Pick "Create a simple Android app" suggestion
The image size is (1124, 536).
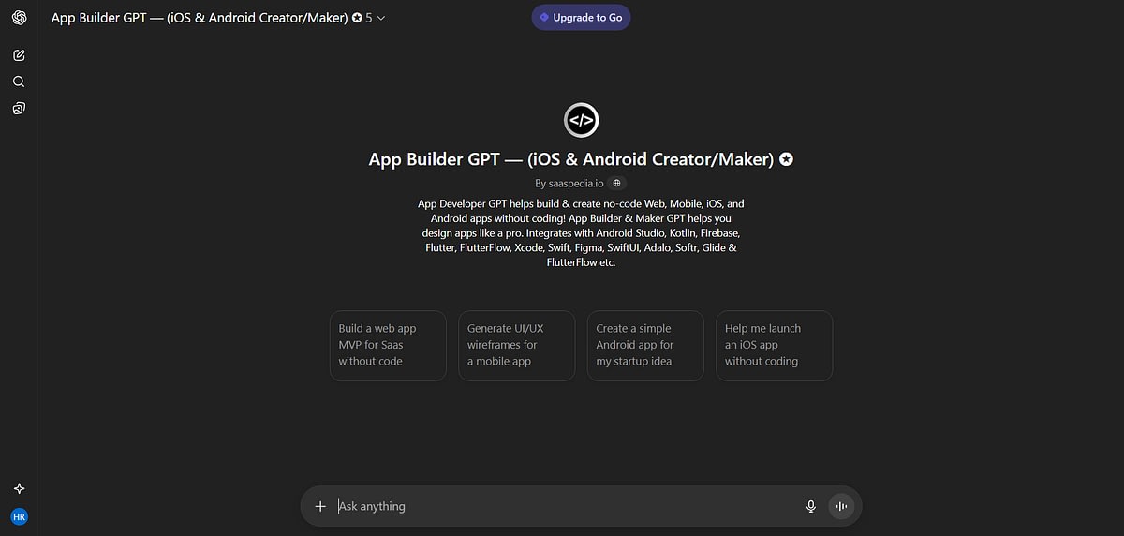[x=644, y=345]
